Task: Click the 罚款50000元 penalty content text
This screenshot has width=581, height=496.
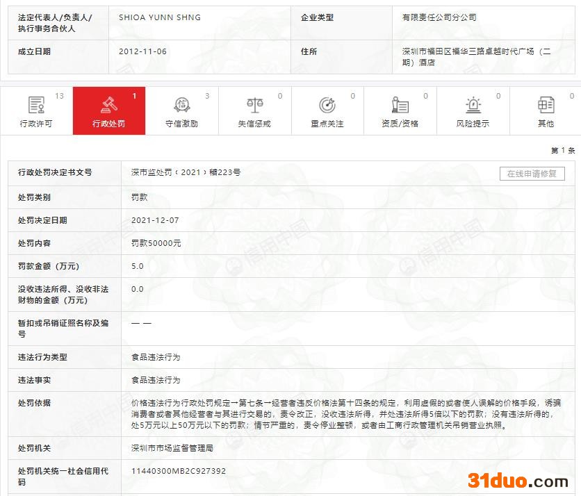Action: [x=156, y=243]
